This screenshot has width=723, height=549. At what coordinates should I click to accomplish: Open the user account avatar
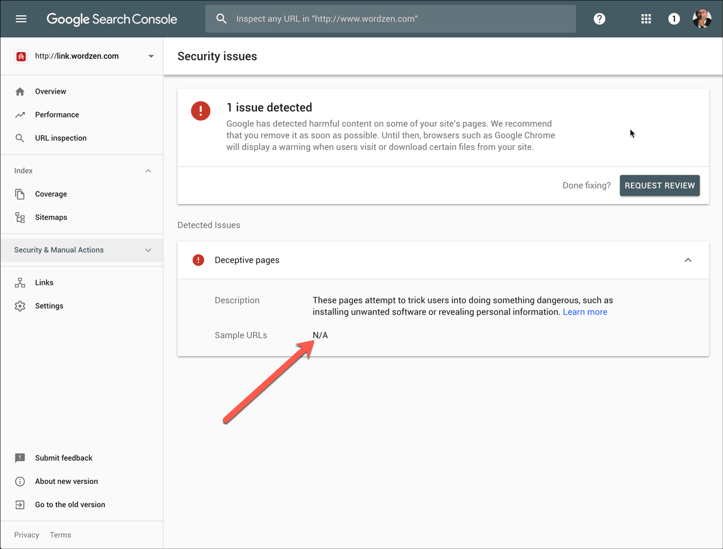coord(702,19)
